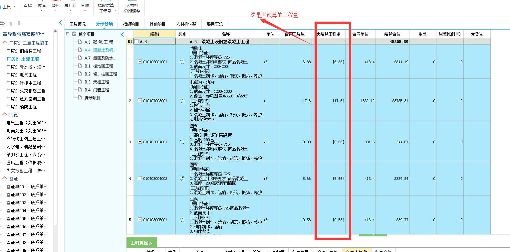Edit 结算工程量 cell showing [6.88]
The width and height of the screenshot is (510, 252).
click(x=328, y=62)
